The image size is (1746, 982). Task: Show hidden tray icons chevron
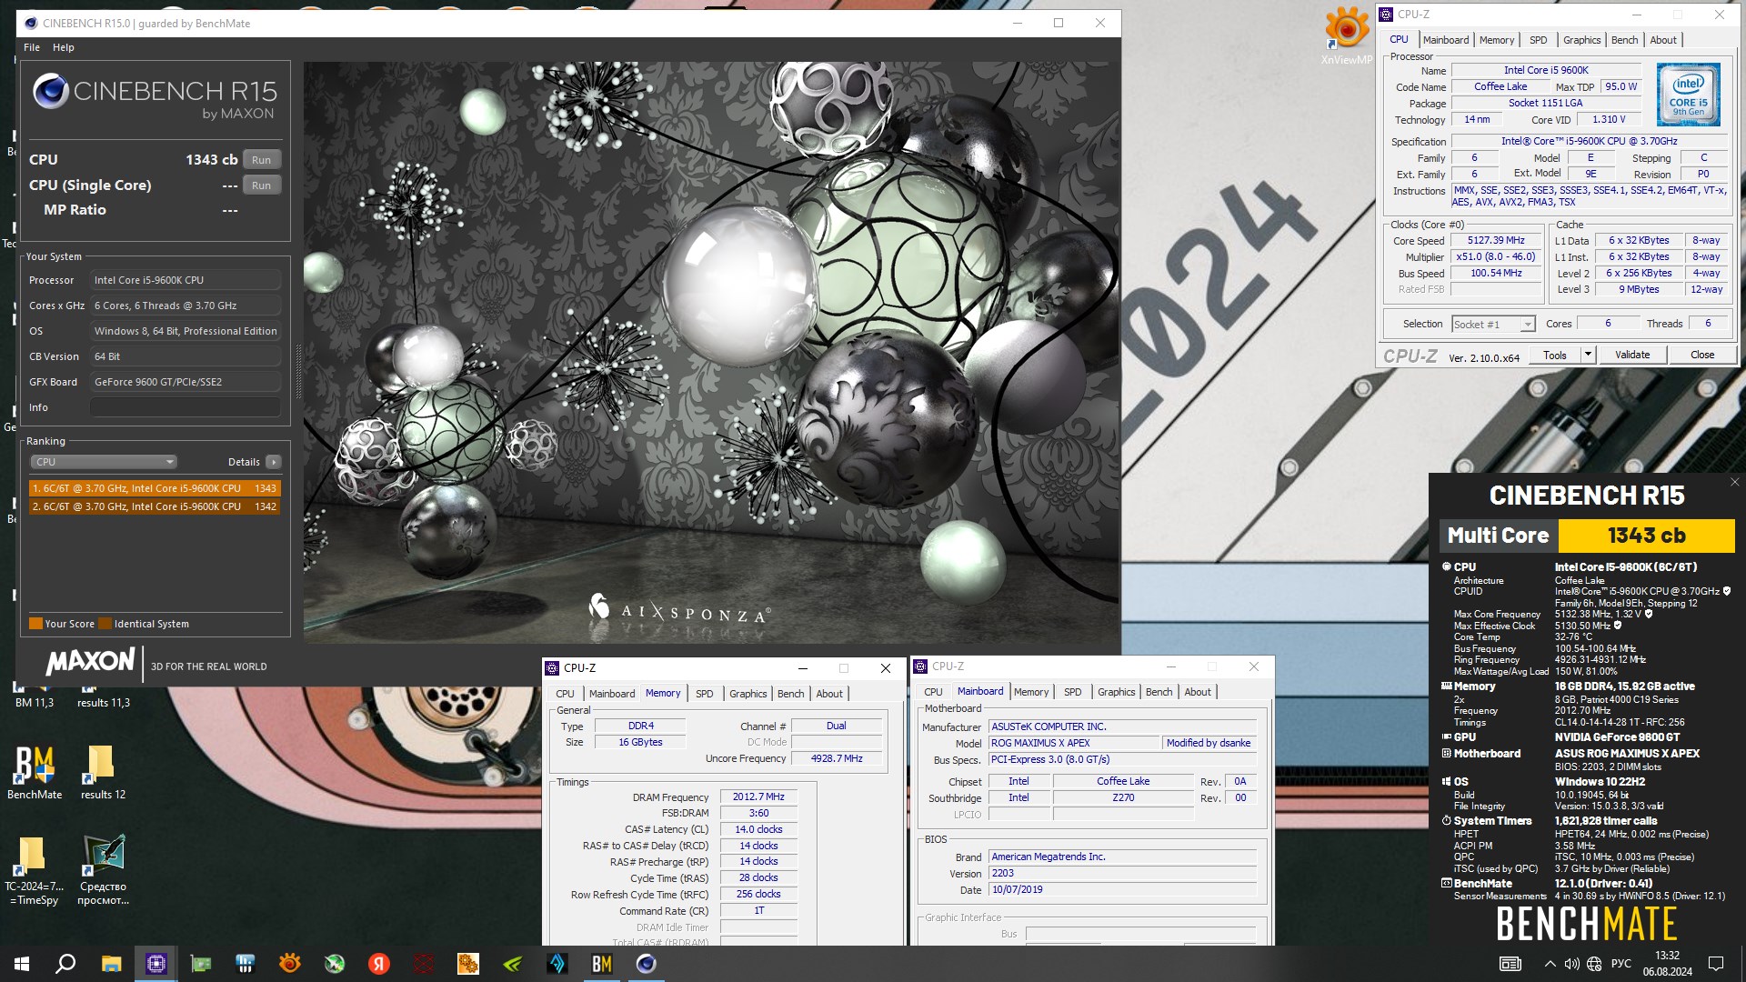[x=1550, y=964]
